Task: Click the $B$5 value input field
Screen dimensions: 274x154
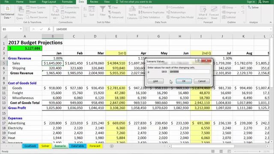Action: tap(189, 72)
